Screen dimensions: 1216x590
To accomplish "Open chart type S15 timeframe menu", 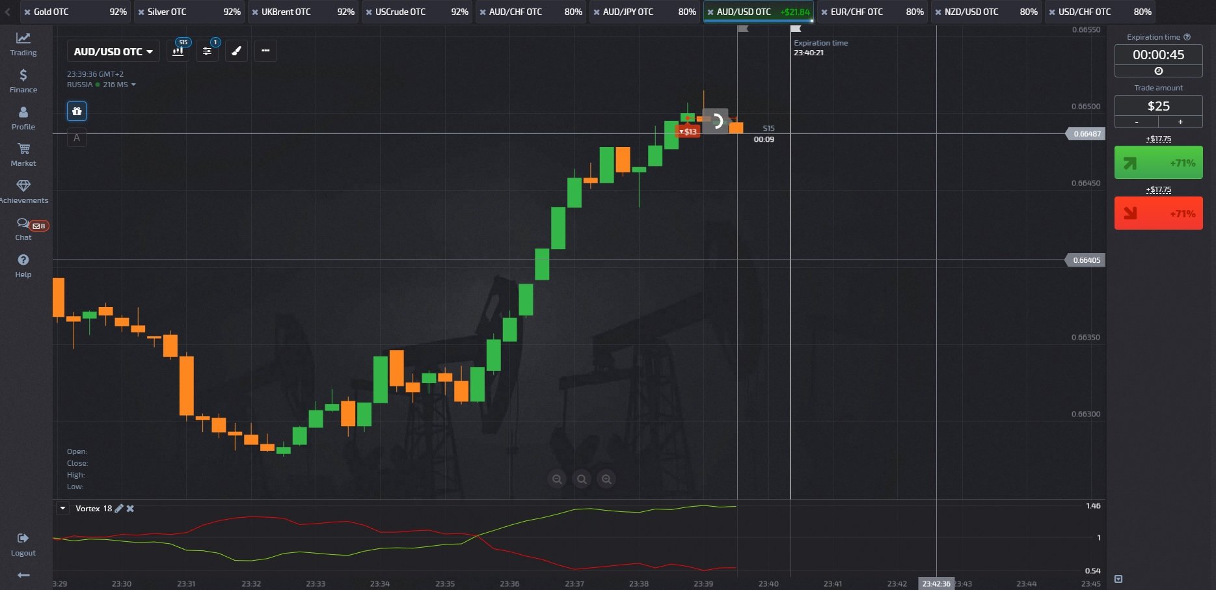I will click(178, 51).
